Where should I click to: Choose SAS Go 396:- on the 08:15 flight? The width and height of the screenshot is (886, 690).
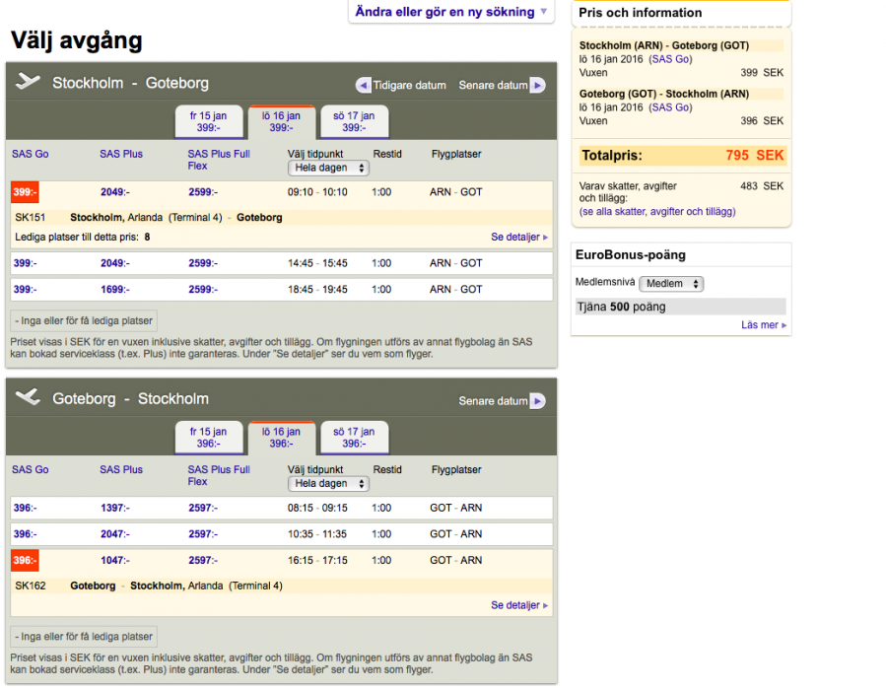click(25, 508)
